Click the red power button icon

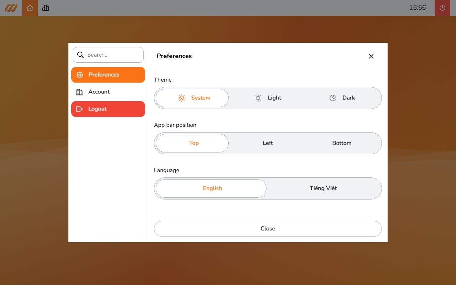[442, 8]
